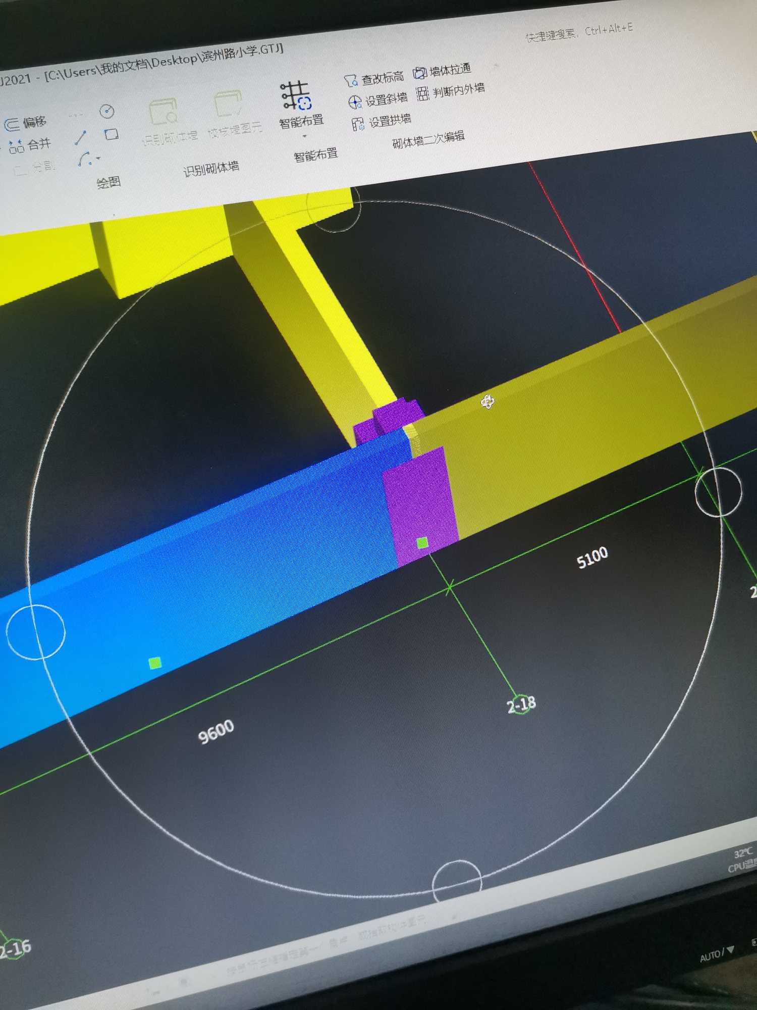Screen dimensions: 757x1010
Task: Click the 3D orbit cursor icon on wall
Action: (488, 402)
